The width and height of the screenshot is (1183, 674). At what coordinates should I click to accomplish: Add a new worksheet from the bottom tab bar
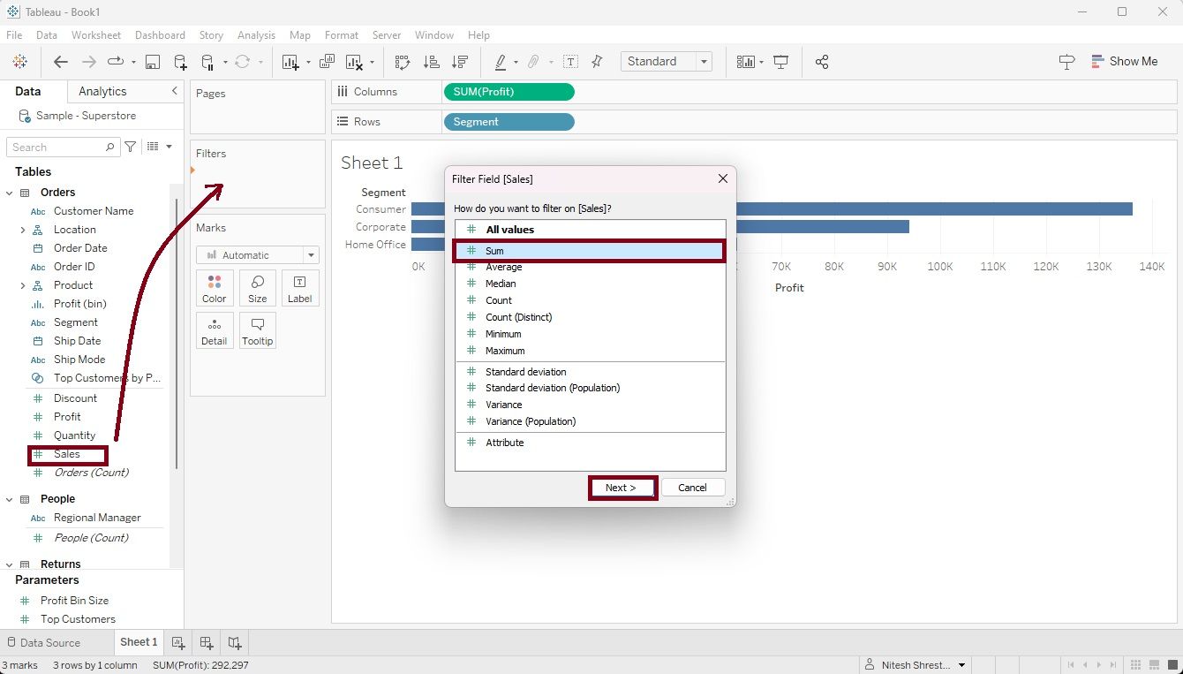pyautogui.click(x=178, y=642)
